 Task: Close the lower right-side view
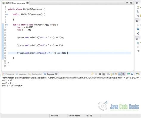point(137,39)
